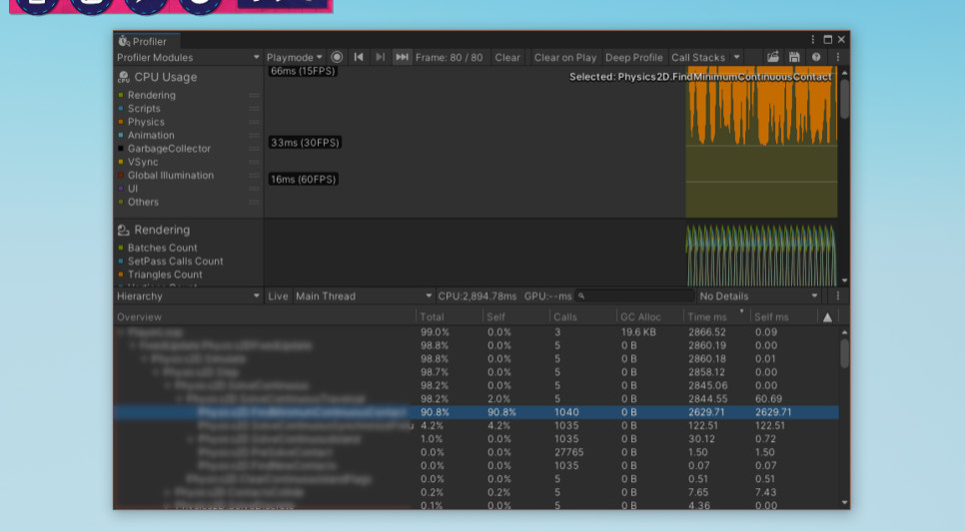Click the CPU Usage module icon
965x531 pixels.
tap(124, 77)
